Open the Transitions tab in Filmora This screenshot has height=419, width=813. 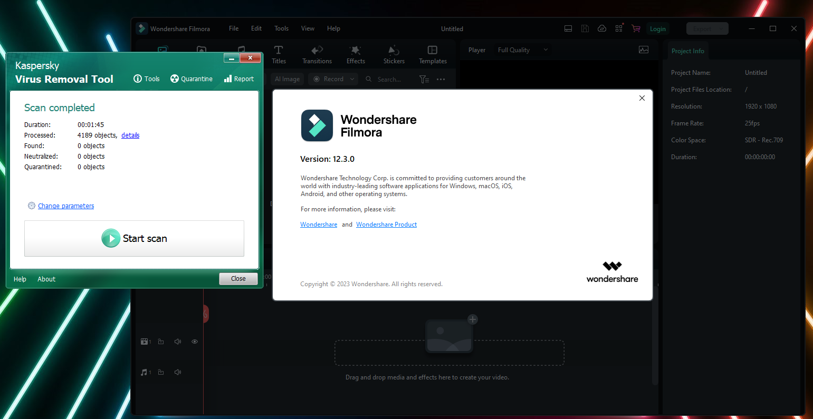(317, 54)
